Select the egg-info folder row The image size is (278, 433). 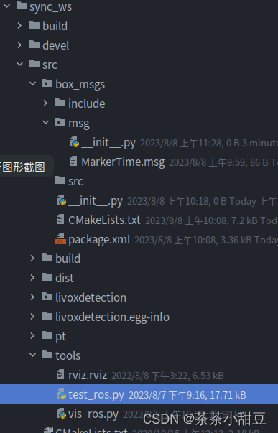click(x=112, y=317)
